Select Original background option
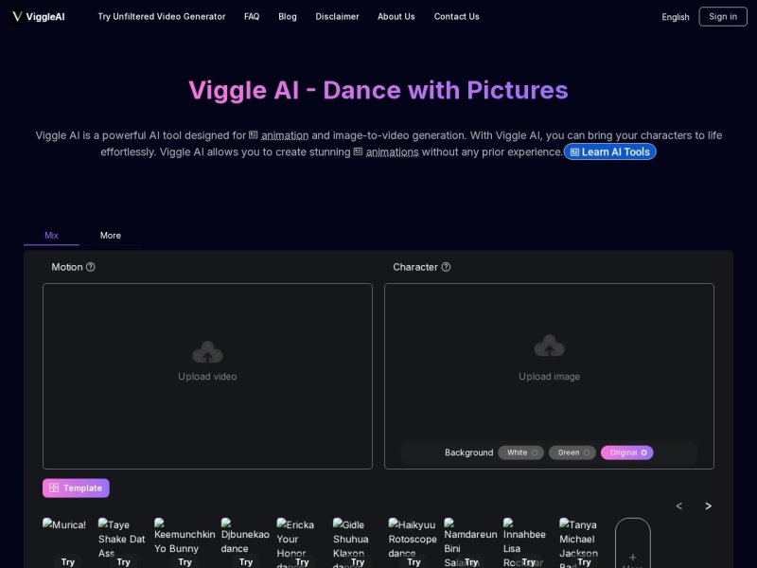This screenshot has width=757, height=568. click(x=627, y=453)
